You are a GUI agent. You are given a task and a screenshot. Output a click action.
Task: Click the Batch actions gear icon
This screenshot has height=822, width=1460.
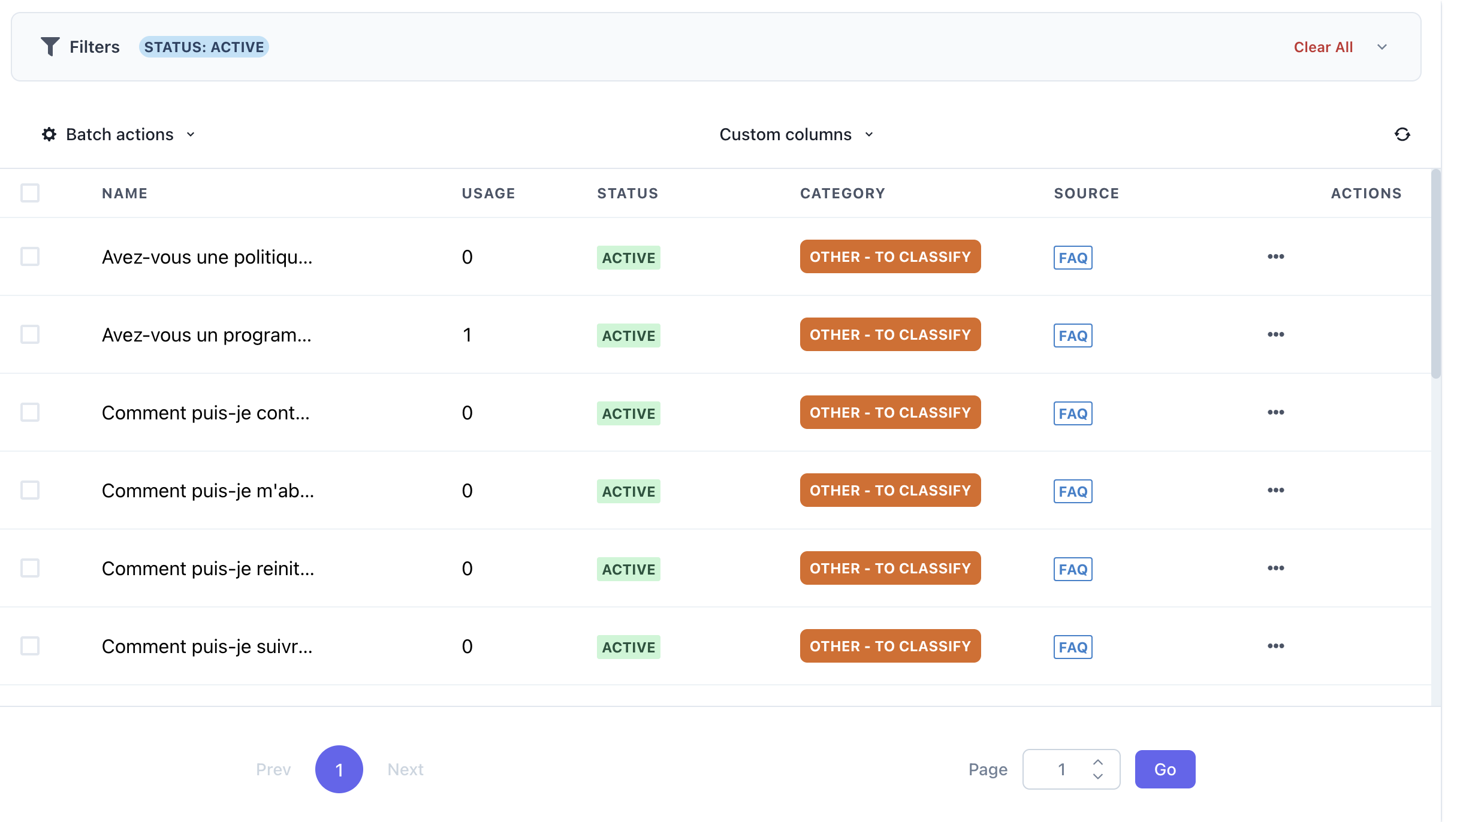coord(49,134)
